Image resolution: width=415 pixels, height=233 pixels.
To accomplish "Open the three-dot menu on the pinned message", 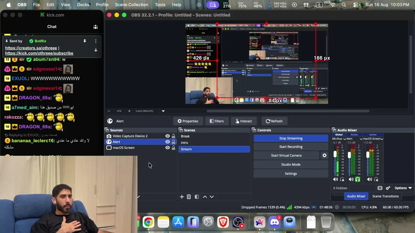I will pyautogui.click(x=96, y=41).
